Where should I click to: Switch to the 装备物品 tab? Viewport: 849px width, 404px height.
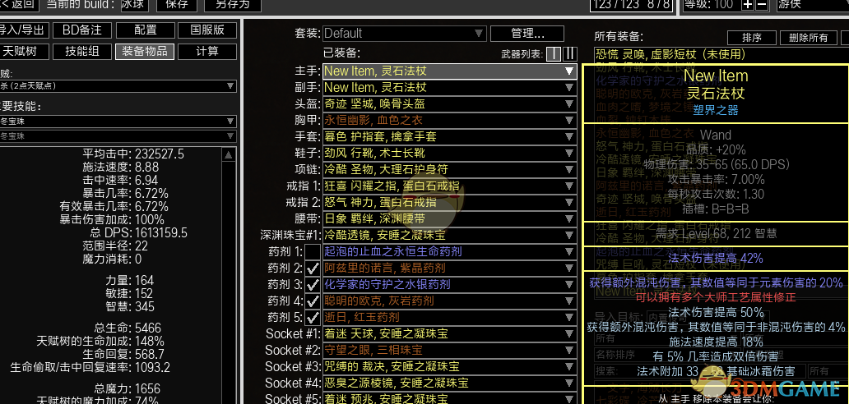[x=145, y=51]
